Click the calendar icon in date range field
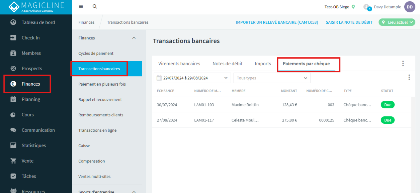 (x=159, y=78)
